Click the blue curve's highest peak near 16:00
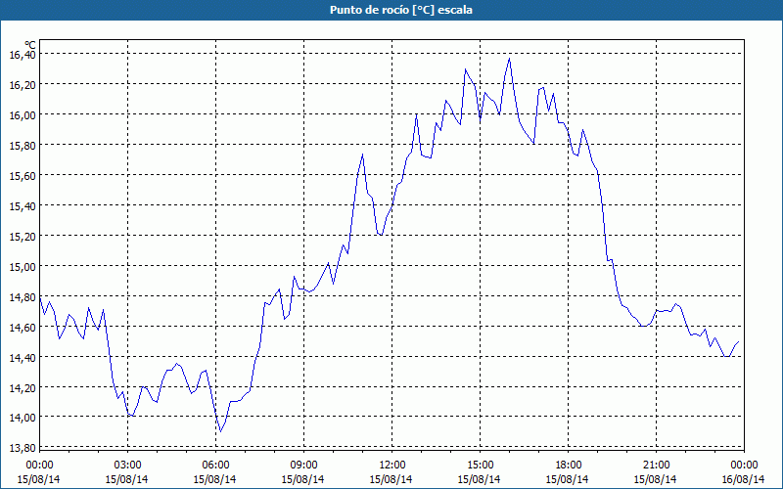 [x=509, y=59]
